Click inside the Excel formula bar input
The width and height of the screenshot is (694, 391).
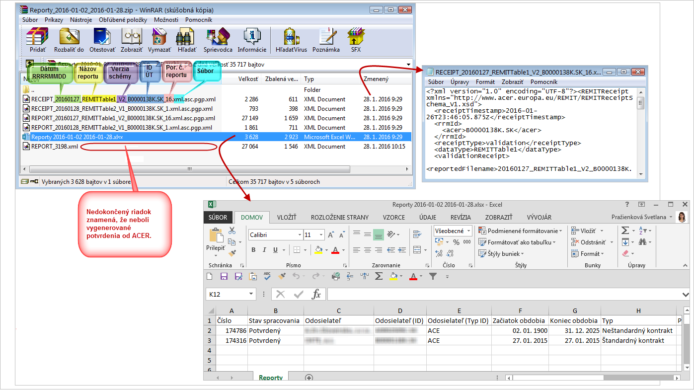pos(504,294)
